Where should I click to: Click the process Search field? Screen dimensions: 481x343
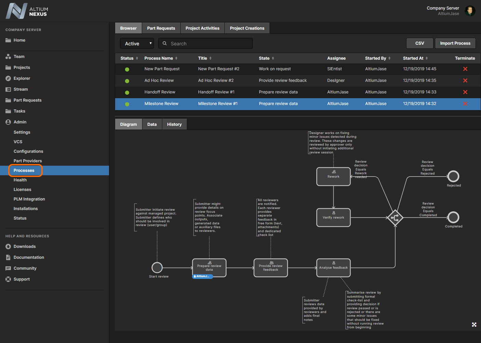(x=208, y=44)
